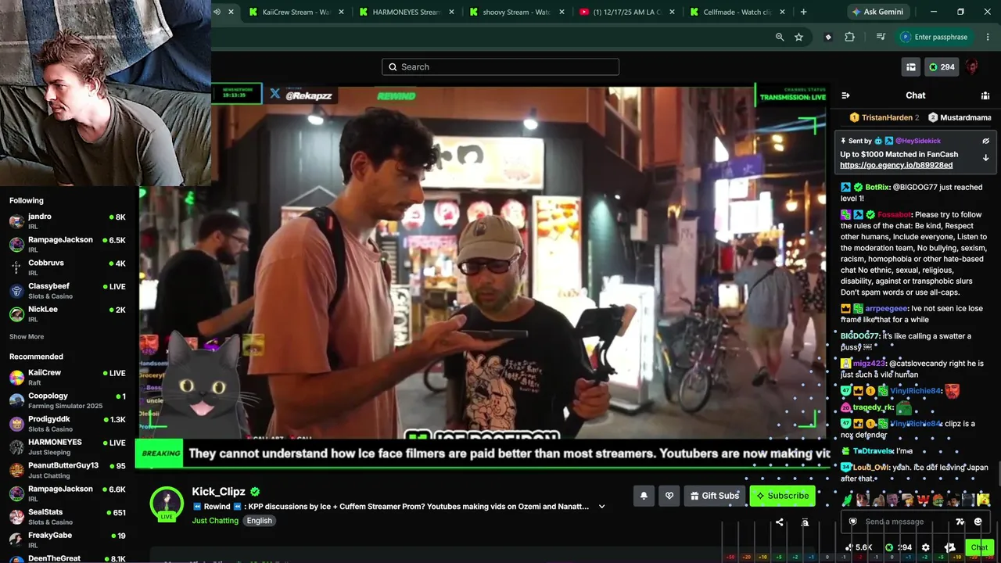Click the 5.6K viewer count icon

[x=859, y=547]
